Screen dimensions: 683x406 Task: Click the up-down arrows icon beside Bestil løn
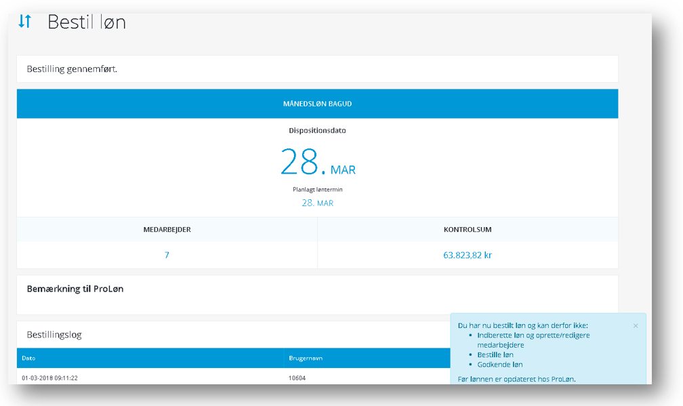[24, 22]
